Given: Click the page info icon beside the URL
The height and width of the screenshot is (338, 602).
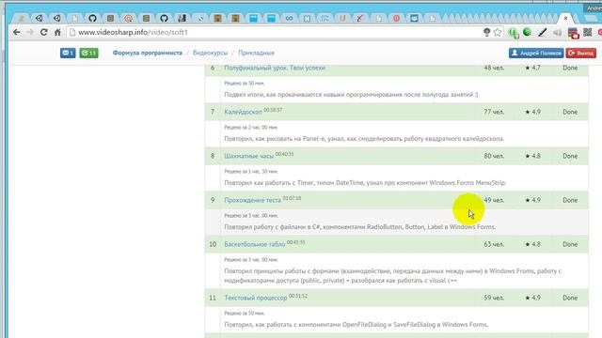Looking at the screenshot, I should point(72,33).
